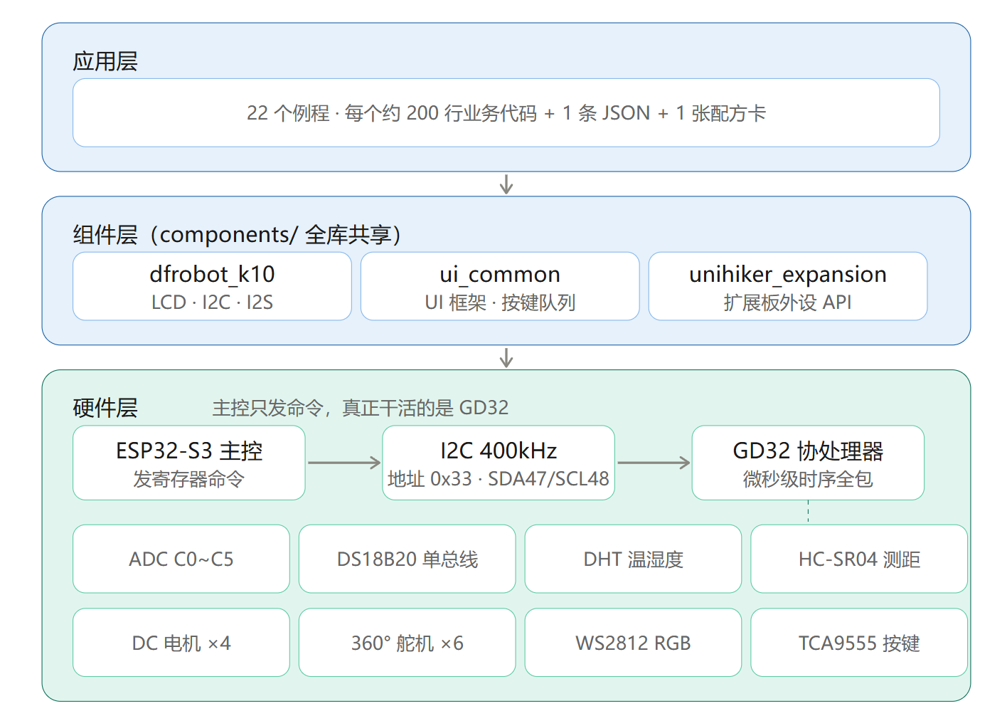Click the I2C 400kHz bus box
1007x726 pixels.
click(x=499, y=463)
